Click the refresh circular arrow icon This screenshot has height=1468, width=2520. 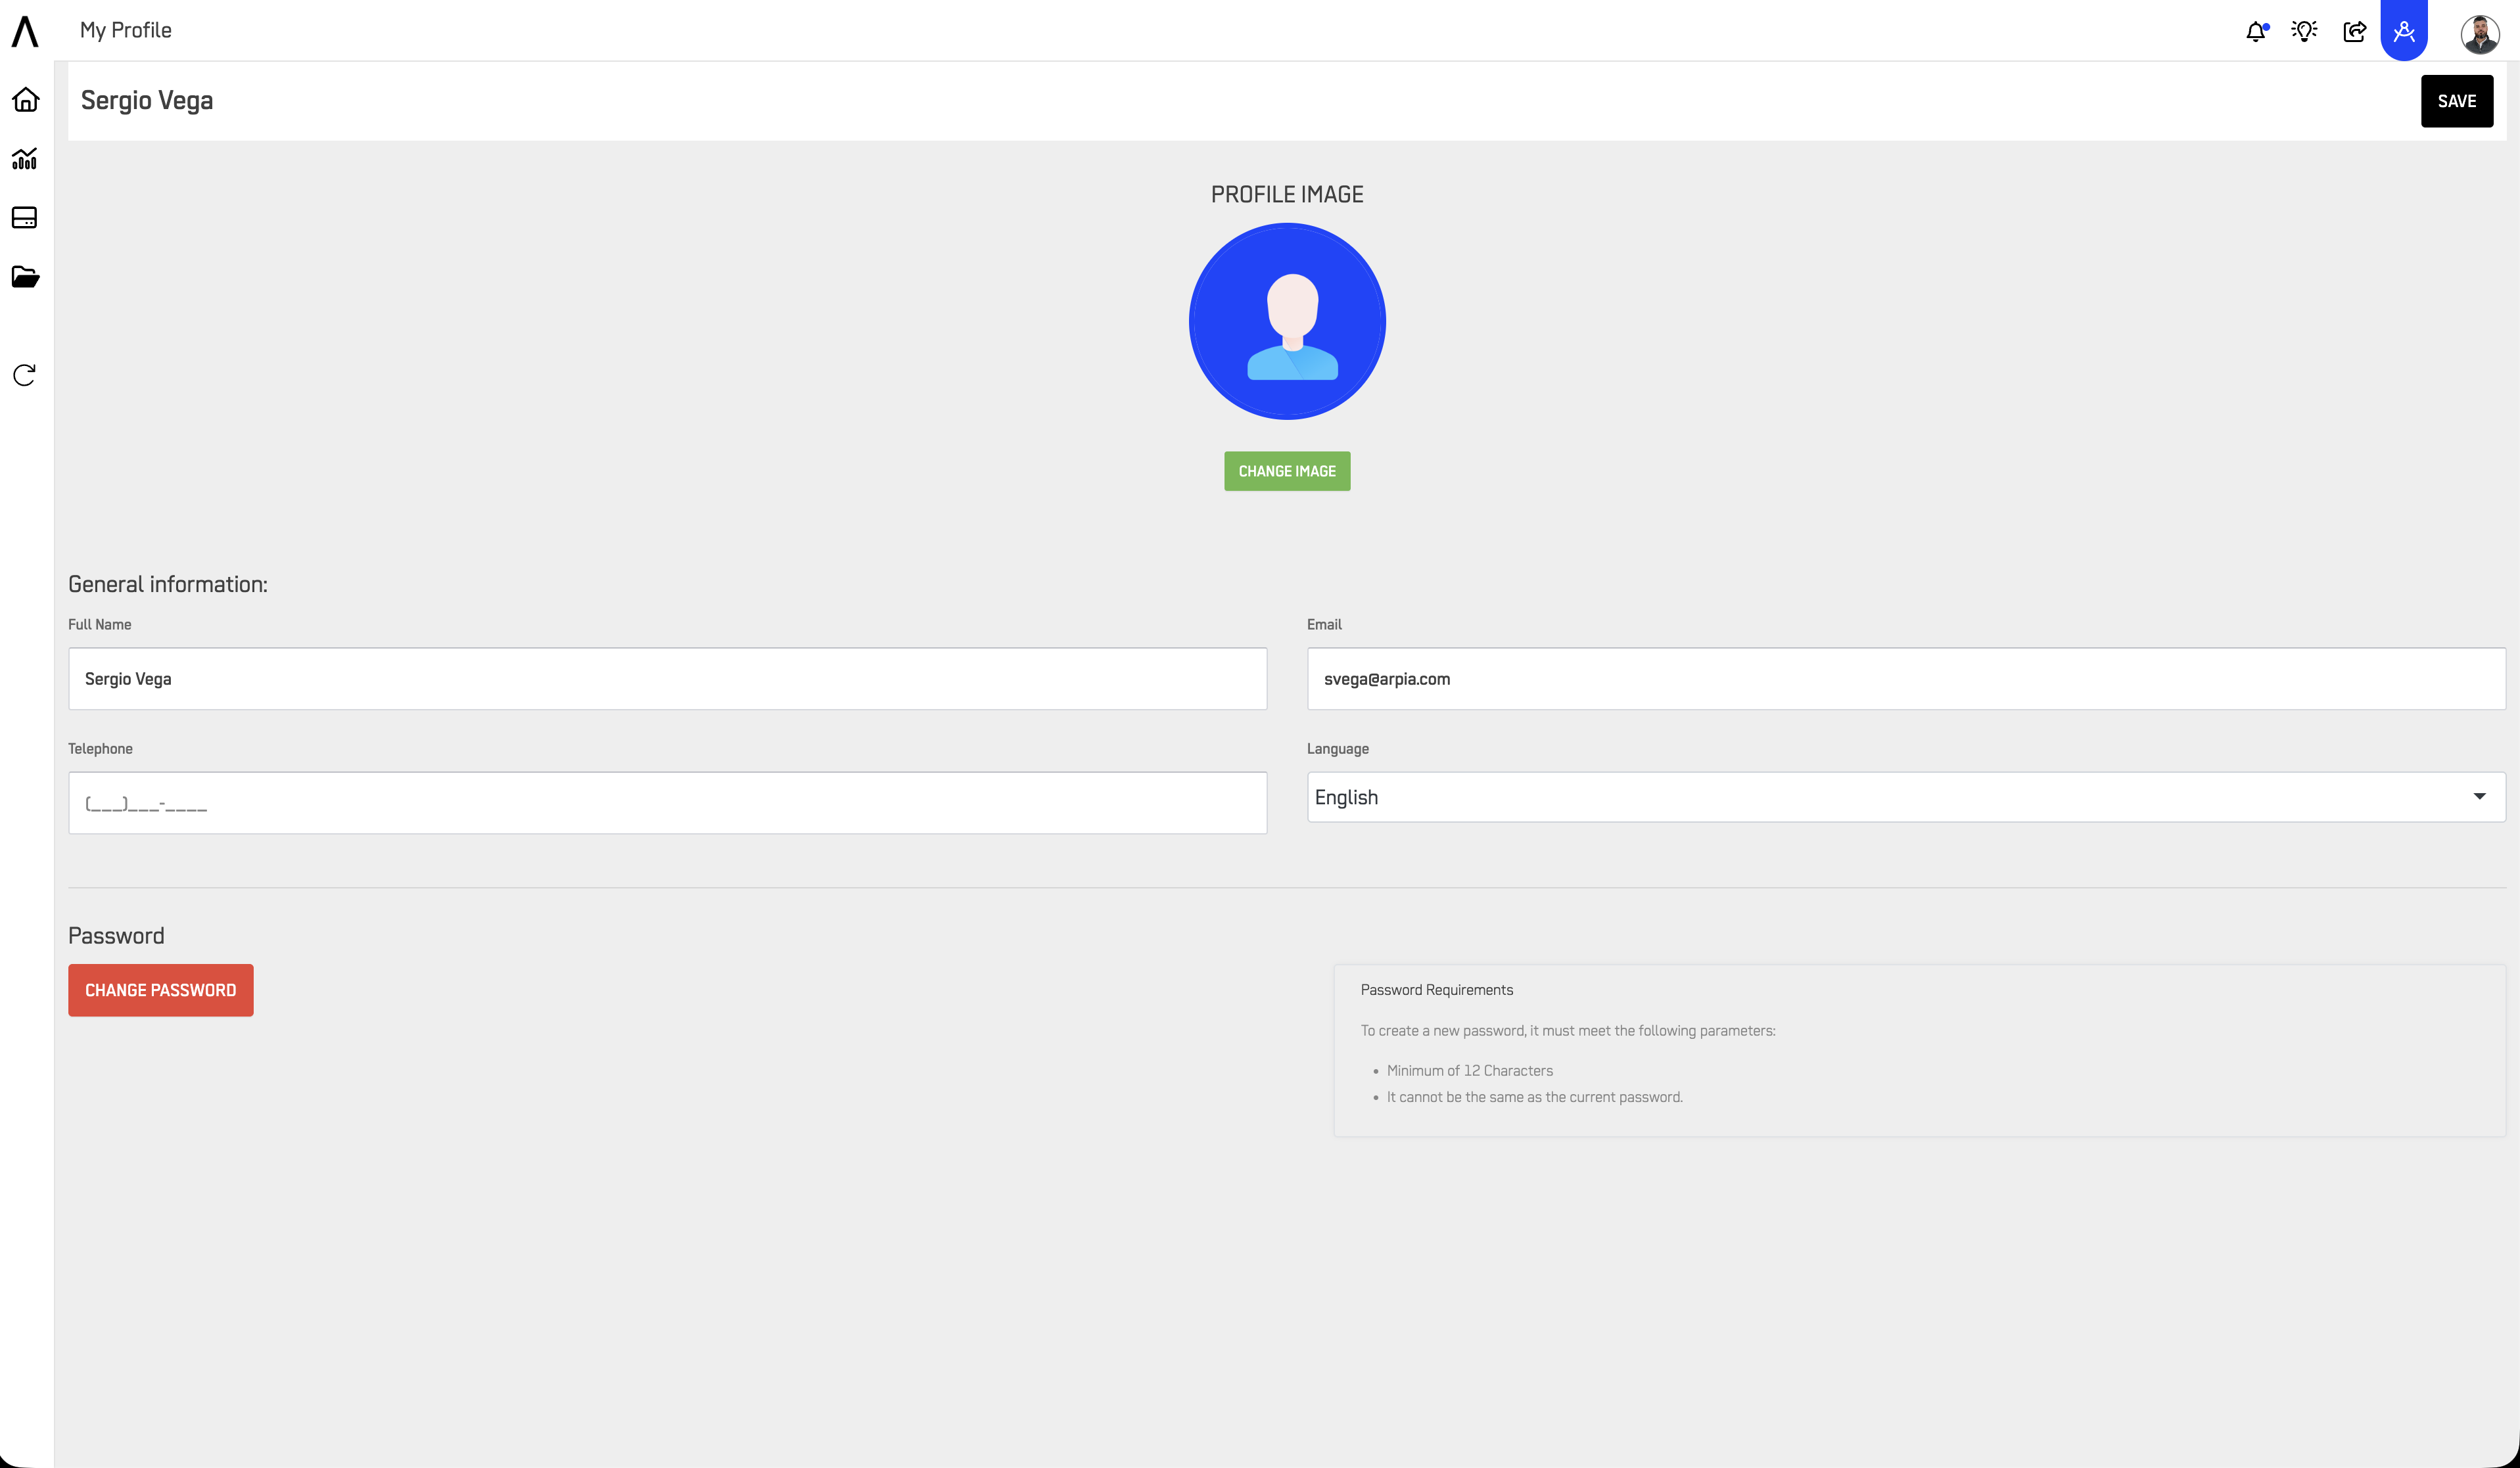25,375
